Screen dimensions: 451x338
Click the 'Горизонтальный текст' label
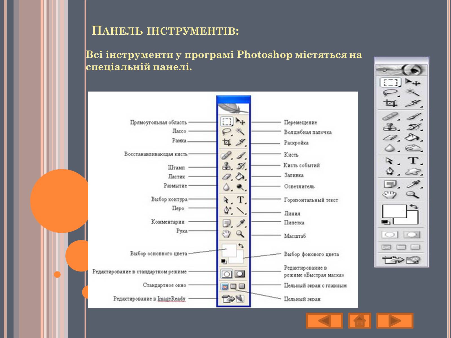311,200
